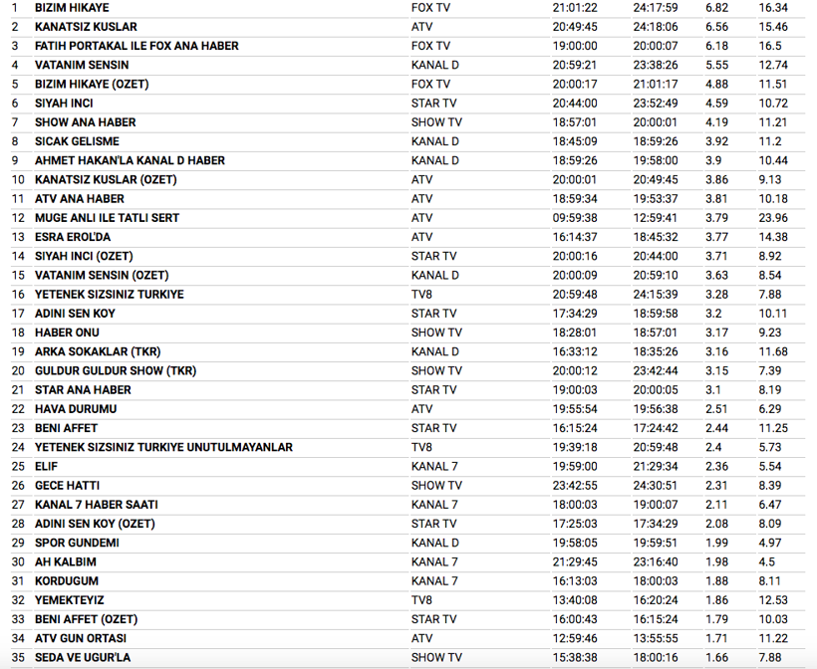Click ARKA SOKAKLAR (TKR) title

(x=98, y=351)
